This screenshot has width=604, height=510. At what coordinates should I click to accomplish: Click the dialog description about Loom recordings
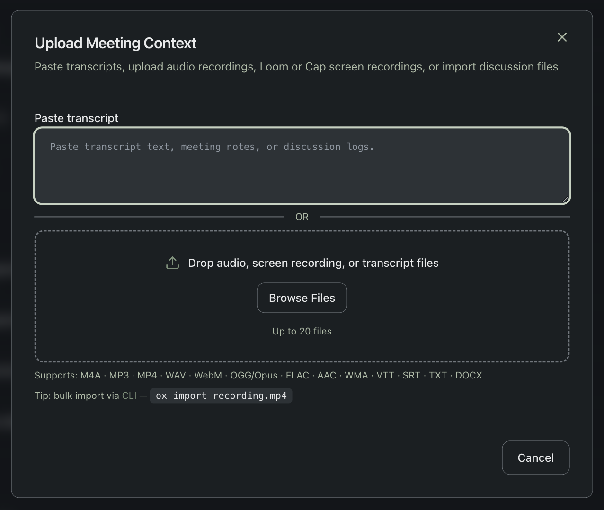click(296, 67)
